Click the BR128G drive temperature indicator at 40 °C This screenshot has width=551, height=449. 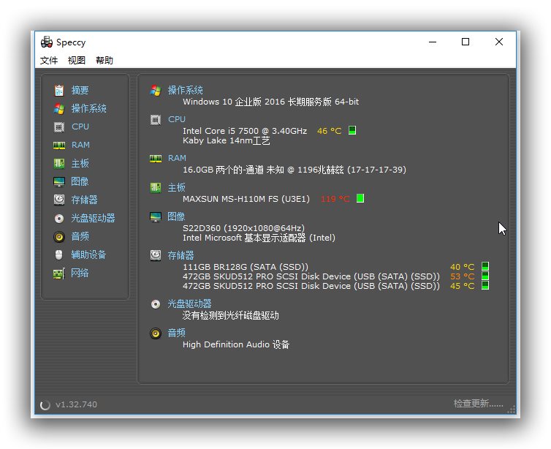click(485, 266)
